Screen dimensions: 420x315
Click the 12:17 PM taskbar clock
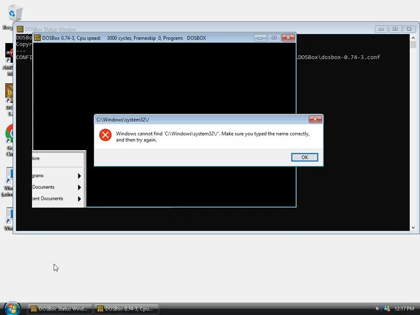point(404,308)
